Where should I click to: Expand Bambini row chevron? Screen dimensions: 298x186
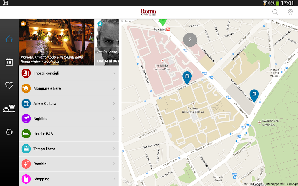(114, 164)
